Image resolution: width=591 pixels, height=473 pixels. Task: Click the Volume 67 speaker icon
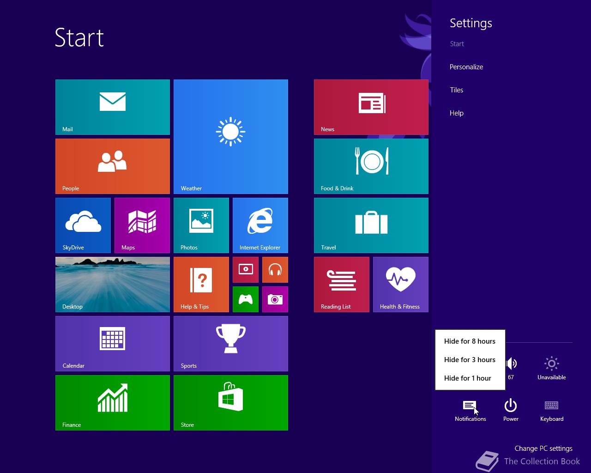click(512, 369)
